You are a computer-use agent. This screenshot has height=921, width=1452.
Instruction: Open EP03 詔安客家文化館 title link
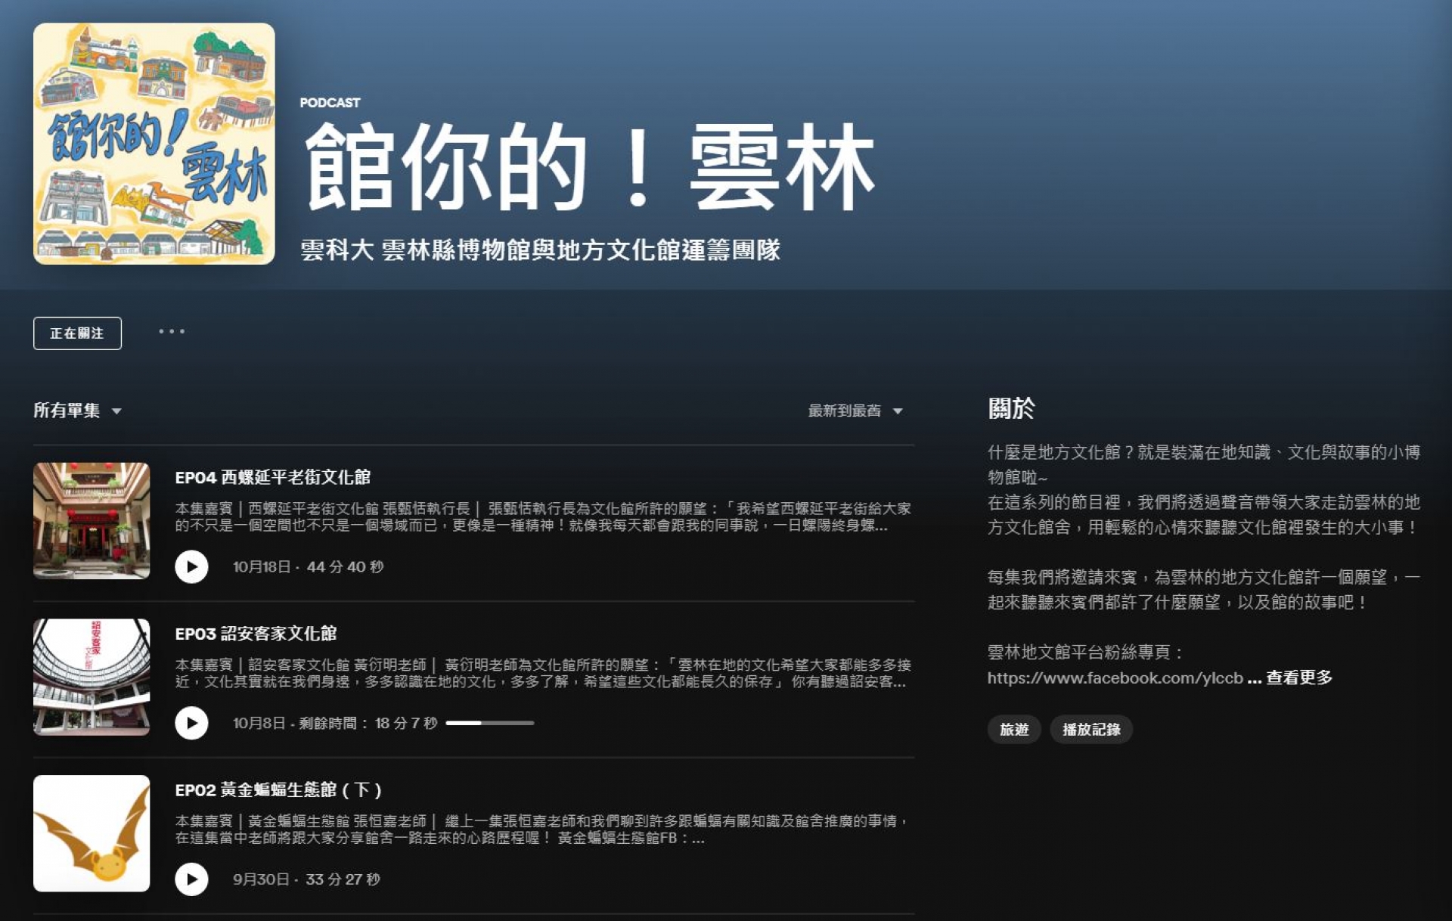coord(256,634)
